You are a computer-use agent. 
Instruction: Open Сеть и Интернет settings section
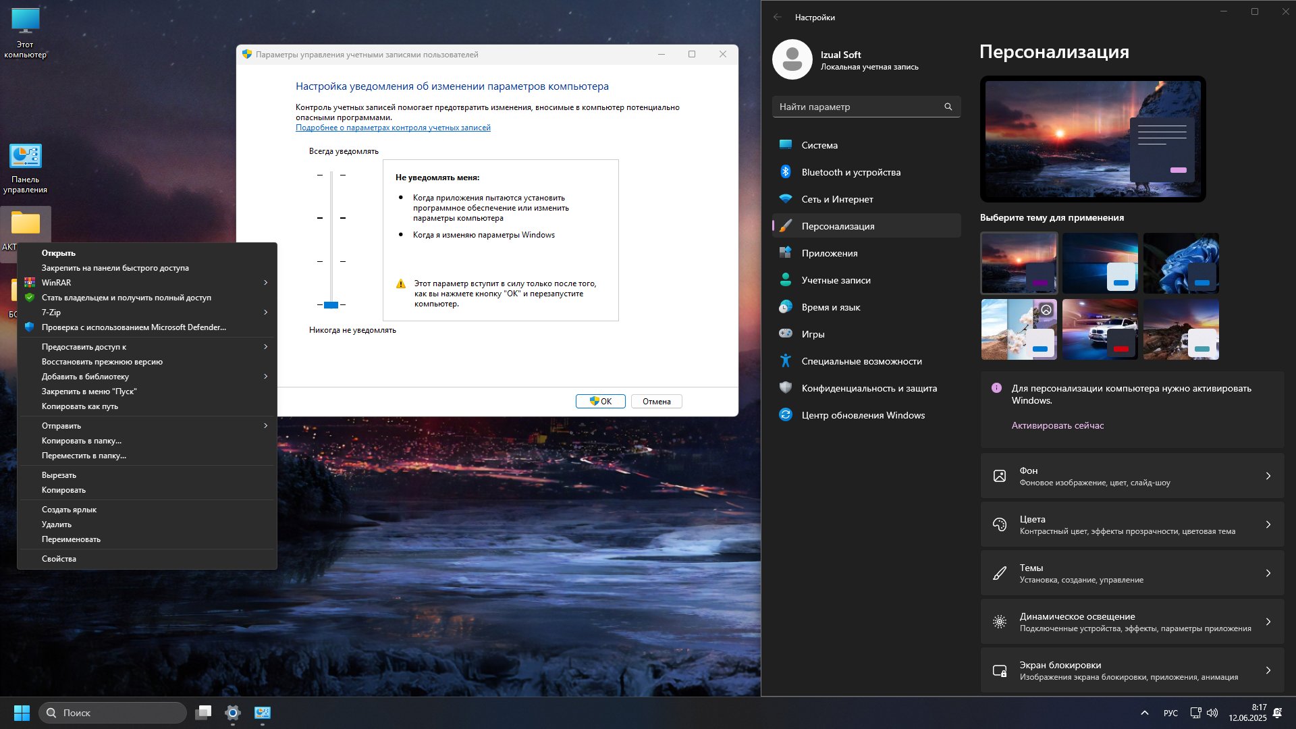point(837,199)
